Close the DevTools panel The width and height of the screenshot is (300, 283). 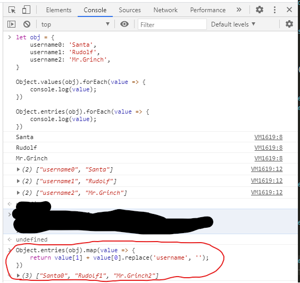coord(289,10)
